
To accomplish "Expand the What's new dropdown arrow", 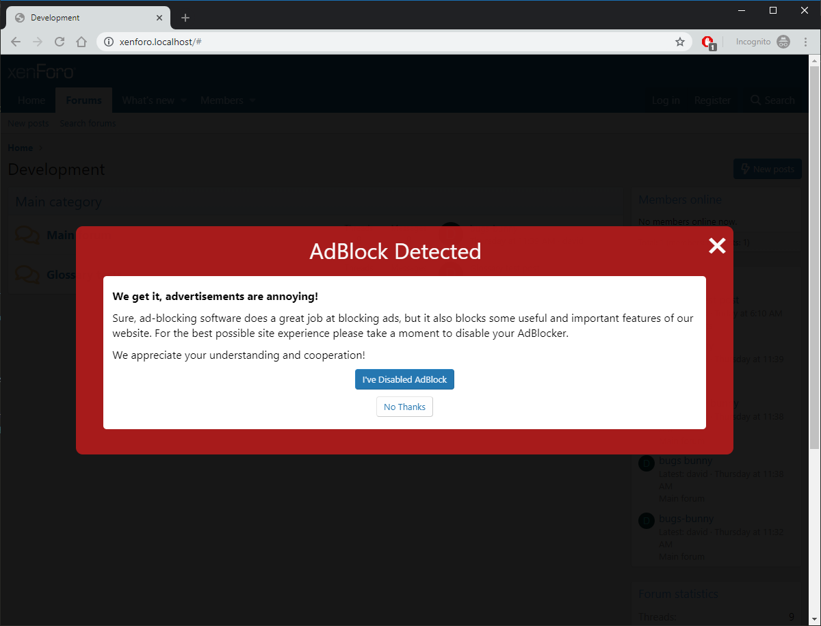I will [x=183, y=101].
